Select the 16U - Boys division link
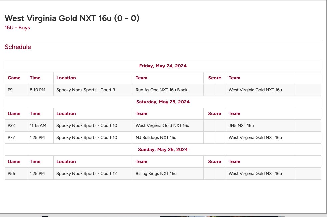This screenshot has width=327, height=217. (17, 28)
